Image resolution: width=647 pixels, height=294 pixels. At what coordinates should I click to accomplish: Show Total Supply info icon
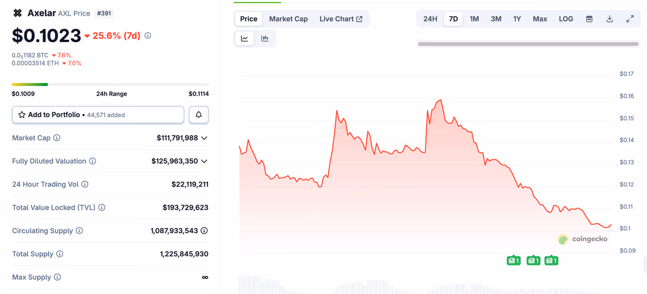[x=60, y=254]
